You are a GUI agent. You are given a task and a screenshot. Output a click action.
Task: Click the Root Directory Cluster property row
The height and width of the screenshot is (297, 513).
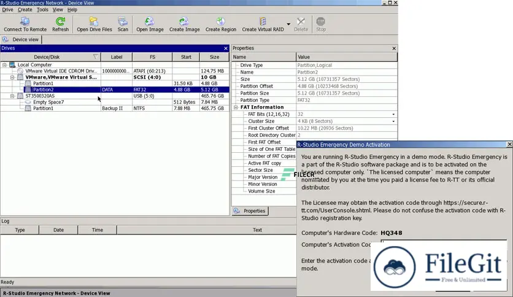[x=314, y=135]
